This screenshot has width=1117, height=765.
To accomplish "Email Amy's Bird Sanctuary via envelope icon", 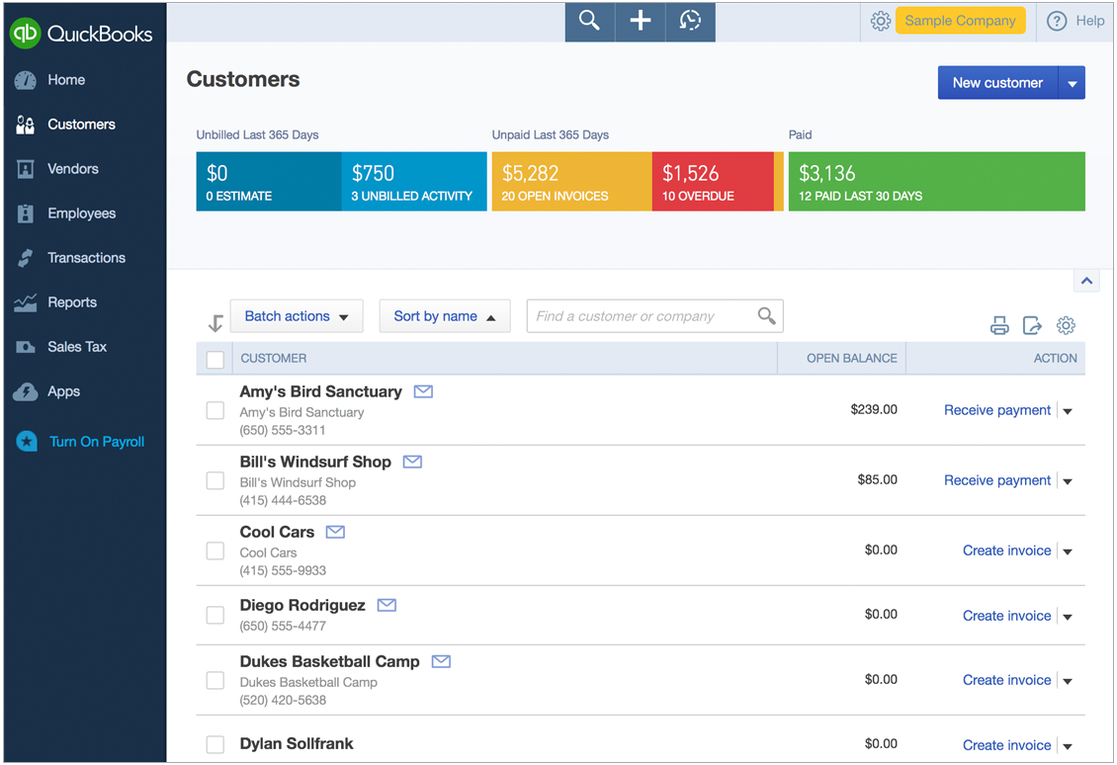I will [423, 391].
